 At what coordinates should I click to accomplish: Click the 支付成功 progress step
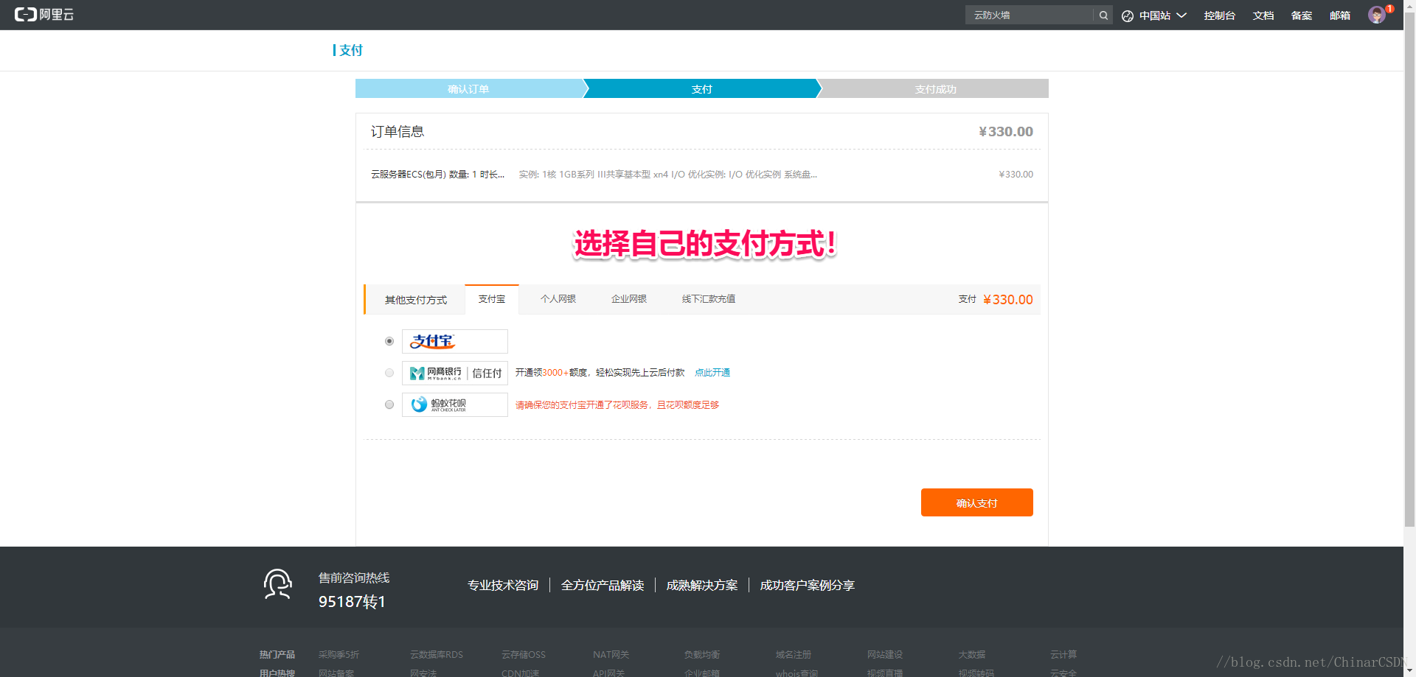(935, 88)
